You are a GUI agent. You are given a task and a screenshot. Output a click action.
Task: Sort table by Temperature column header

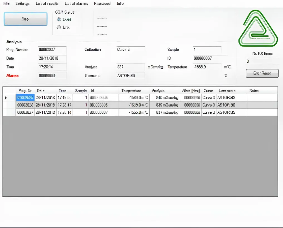tap(131, 91)
